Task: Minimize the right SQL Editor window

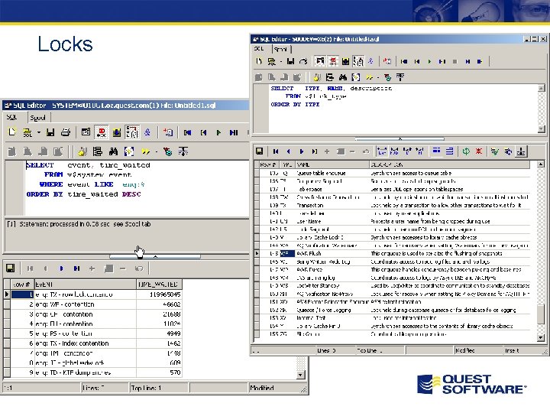Action: click(x=527, y=39)
